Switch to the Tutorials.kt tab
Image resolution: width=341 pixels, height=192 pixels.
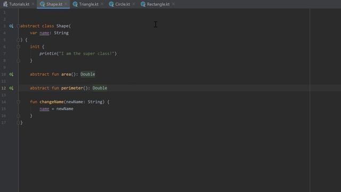coord(19,4)
